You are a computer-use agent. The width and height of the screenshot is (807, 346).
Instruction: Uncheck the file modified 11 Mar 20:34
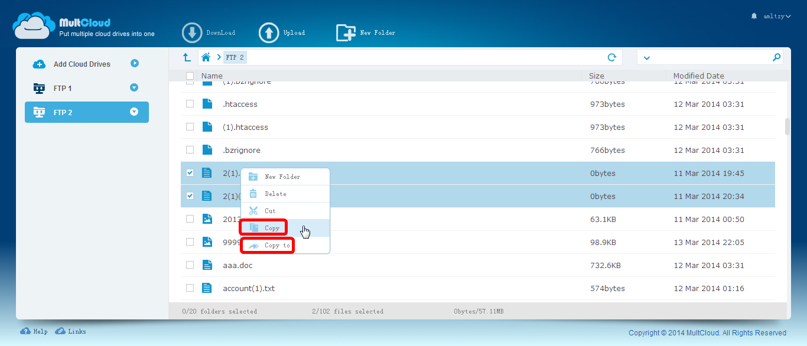coord(190,196)
